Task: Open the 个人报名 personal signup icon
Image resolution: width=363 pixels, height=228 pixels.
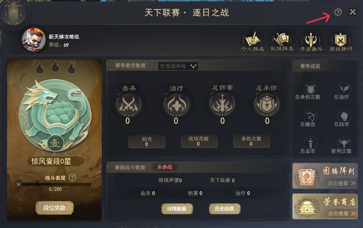Action: click(x=252, y=42)
